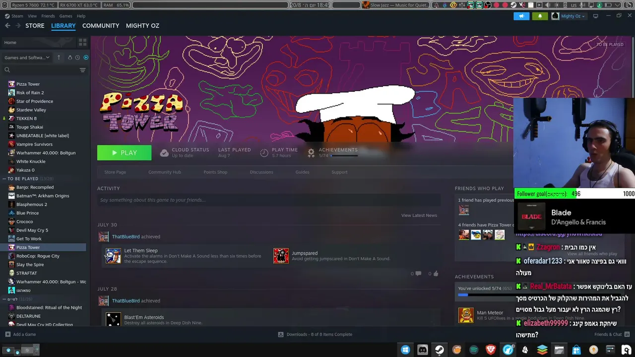Collapse the TO BE PLAYED collection
The width and height of the screenshot is (635, 357).
[x=4, y=178]
